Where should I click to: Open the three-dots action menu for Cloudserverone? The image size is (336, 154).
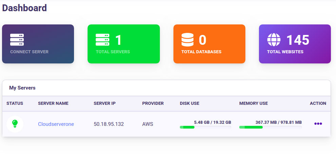coord(318,124)
